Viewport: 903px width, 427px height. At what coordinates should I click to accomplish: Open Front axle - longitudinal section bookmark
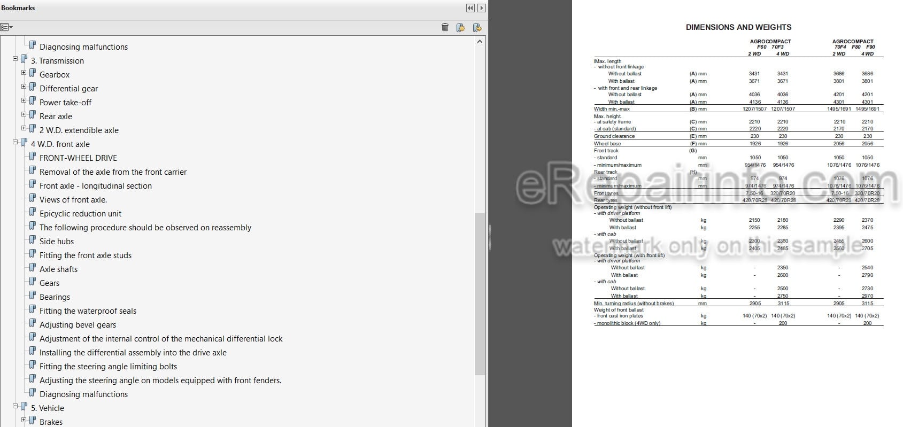tap(96, 186)
